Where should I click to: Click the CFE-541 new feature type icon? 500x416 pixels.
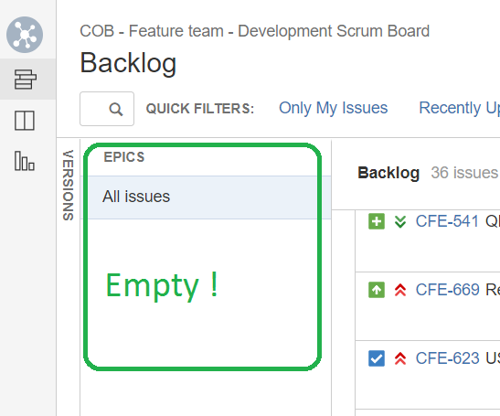point(377,221)
